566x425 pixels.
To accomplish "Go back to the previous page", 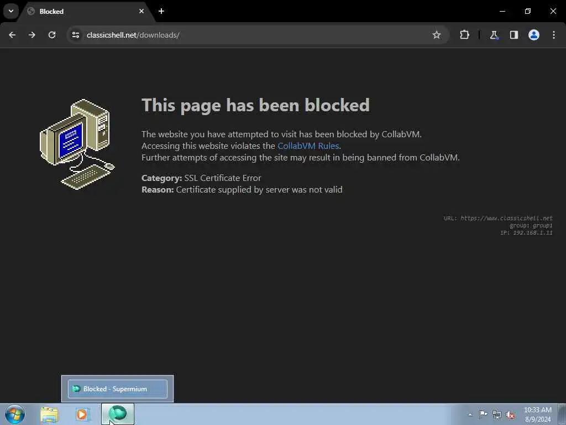I will click(x=12, y=35).
